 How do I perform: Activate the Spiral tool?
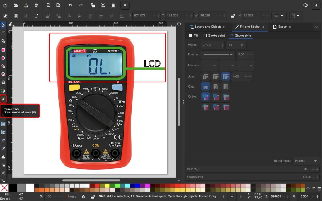[3, 82]
